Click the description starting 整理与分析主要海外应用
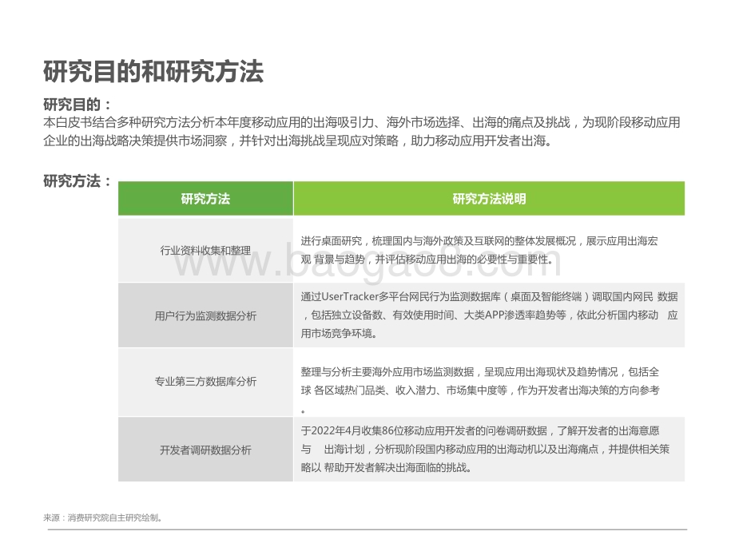The width and height of the screenshot is (735, 551). click(480, 390)
